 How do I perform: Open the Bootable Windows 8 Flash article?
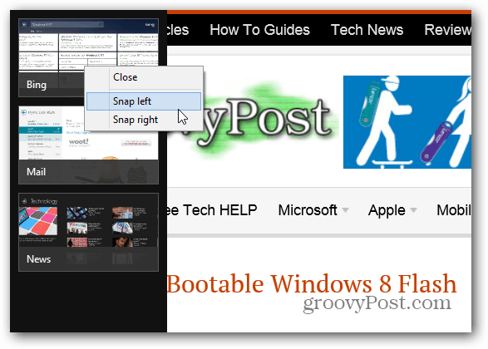pos(312,283)
